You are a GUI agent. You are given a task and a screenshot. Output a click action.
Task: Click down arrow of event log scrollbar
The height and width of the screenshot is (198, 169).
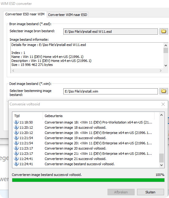click(x=161, y=165)
